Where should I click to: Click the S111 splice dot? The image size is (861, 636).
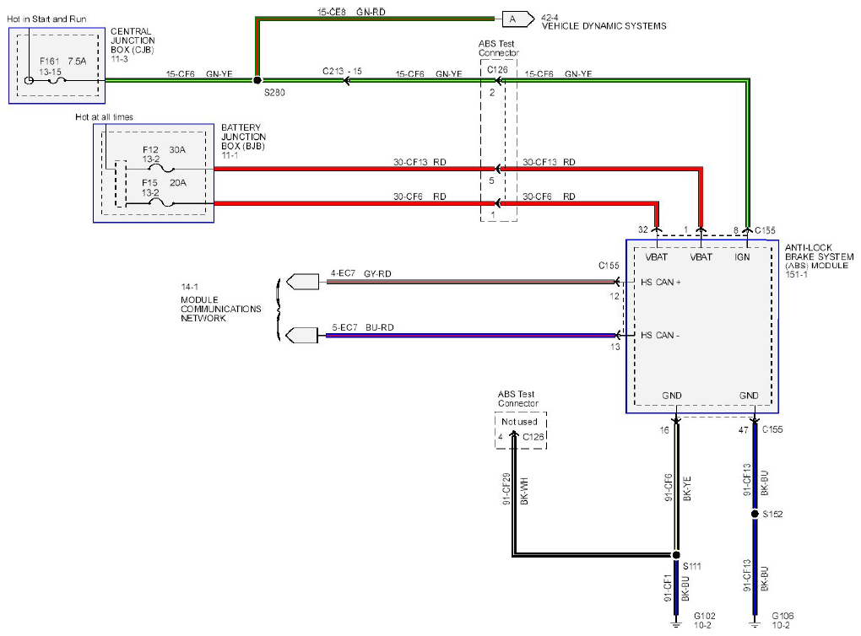[676, 555]
